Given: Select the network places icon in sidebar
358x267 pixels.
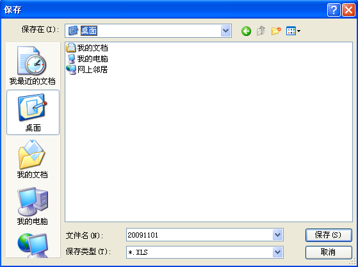Looking at the screenshot, I should [x=33, y=245].
